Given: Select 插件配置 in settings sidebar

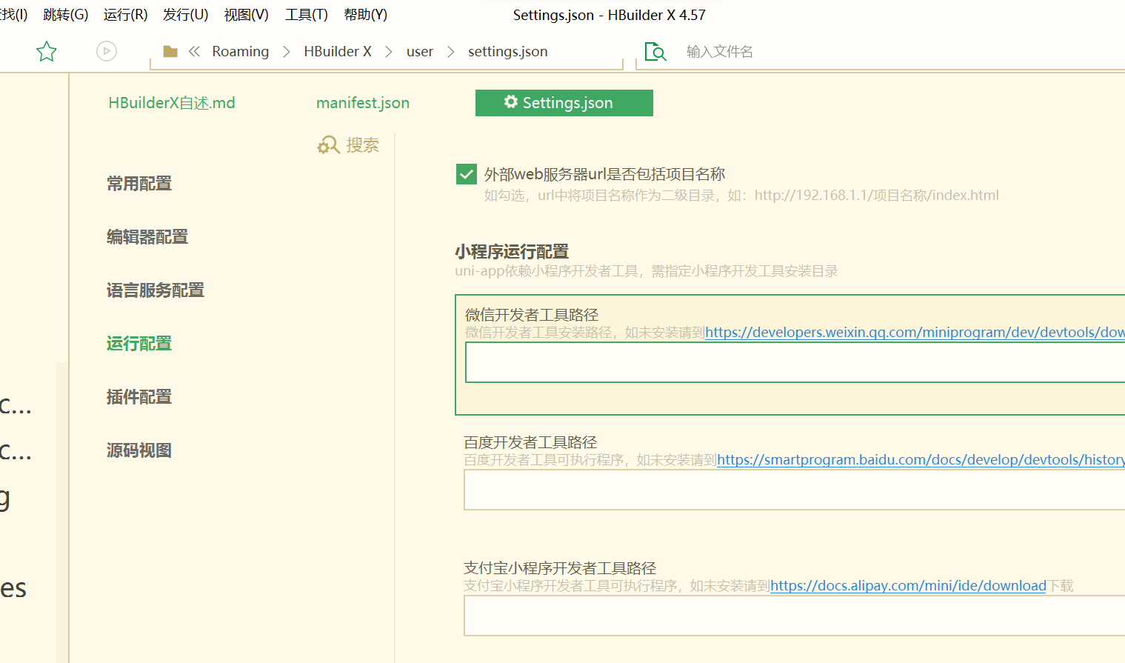Looking at the screenshot, I should [139, 397].
